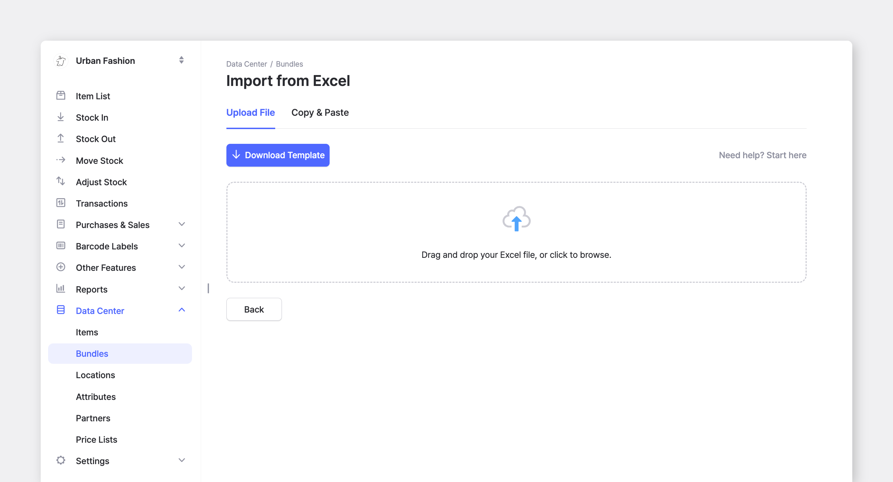The image size is (893, 482).
Task: Click the Adjust Stock up-down arrows icon
Action: point(61,181)
